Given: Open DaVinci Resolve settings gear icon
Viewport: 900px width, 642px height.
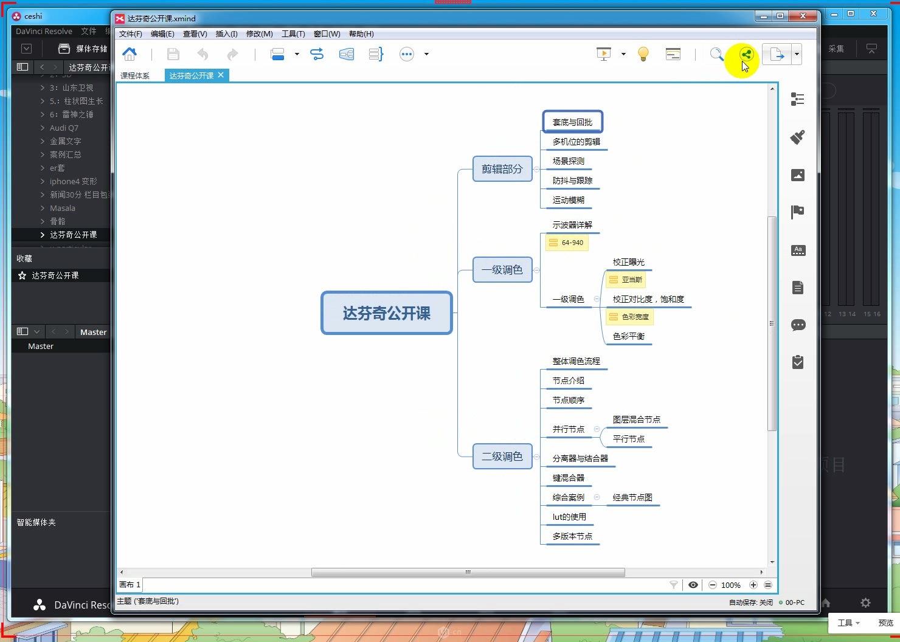Looking at the screenshot, I should click(865, 603).
